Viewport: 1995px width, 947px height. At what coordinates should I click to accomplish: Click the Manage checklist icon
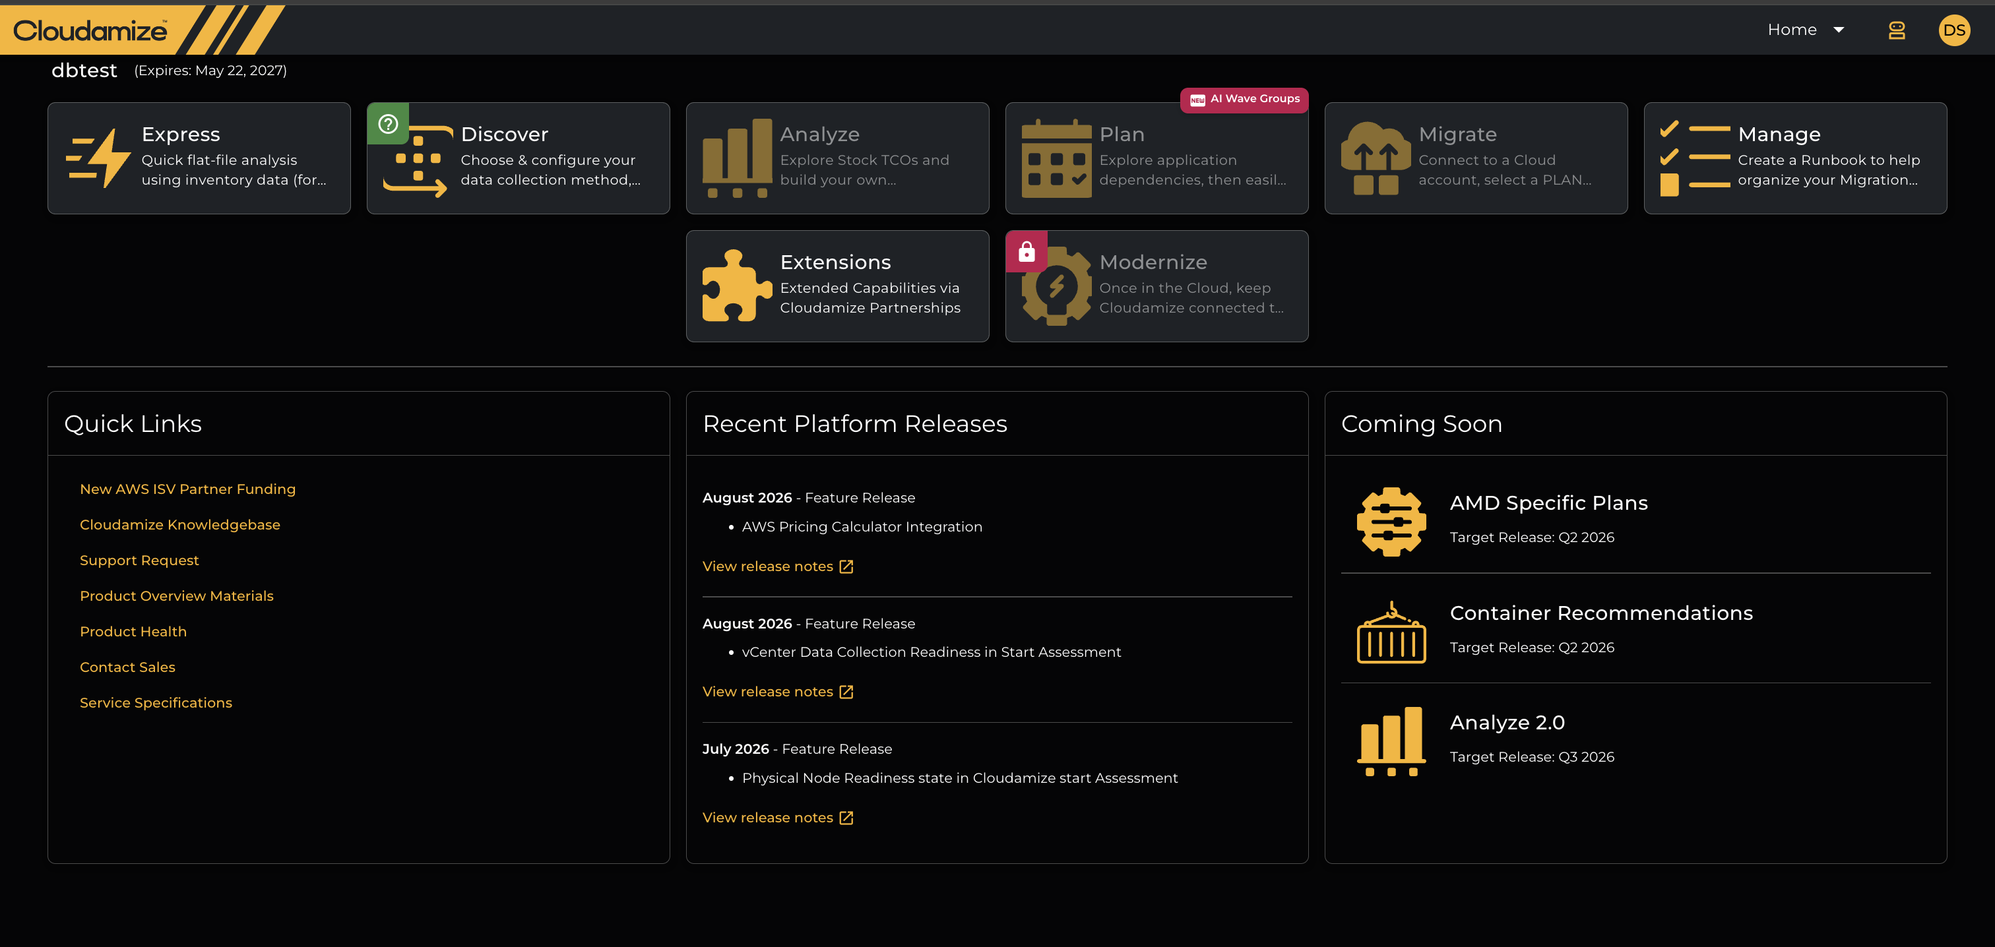[x=1695, y=158]
